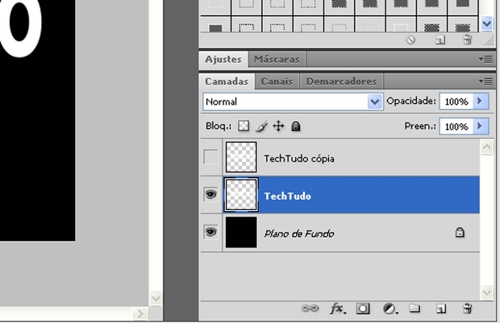Create new fill or adjustment layer
This screenshot has height=323, width=500.
390,309
